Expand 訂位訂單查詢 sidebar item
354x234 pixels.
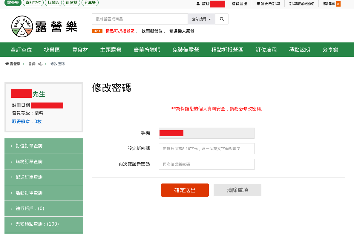pyautogui.click(x=44, y=146)
